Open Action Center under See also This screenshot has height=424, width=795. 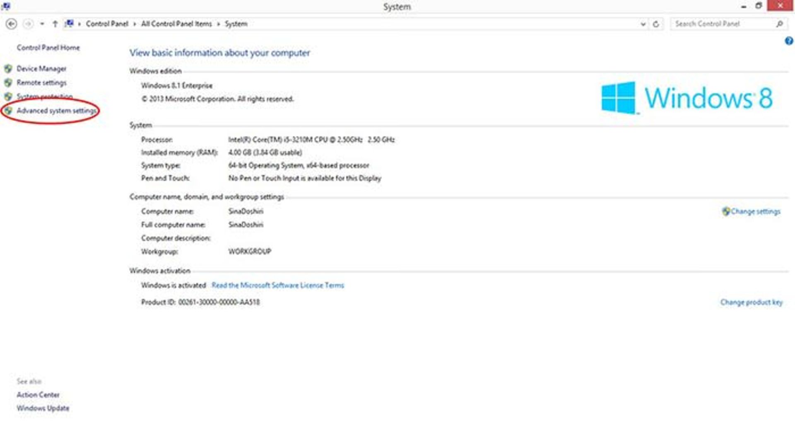tap(38, 395)
